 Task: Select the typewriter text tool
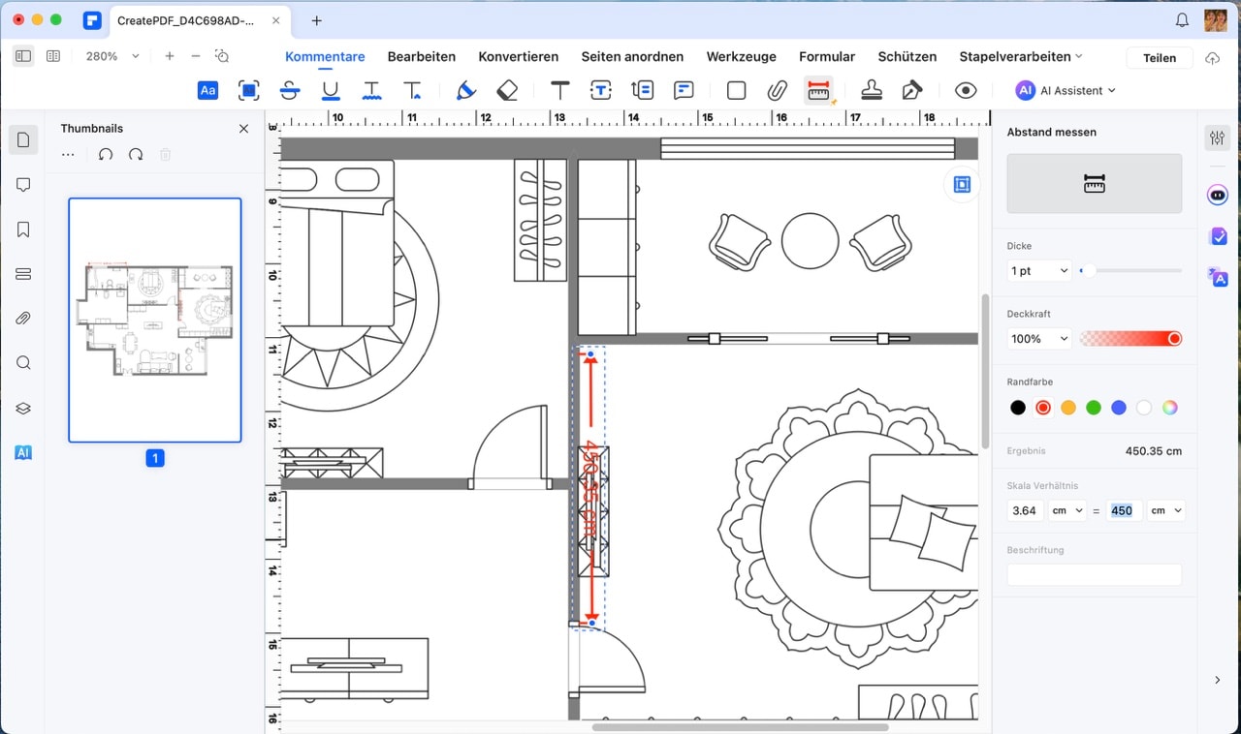(560, 90)
